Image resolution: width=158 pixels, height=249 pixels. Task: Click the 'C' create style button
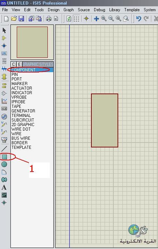coord(14,64)
